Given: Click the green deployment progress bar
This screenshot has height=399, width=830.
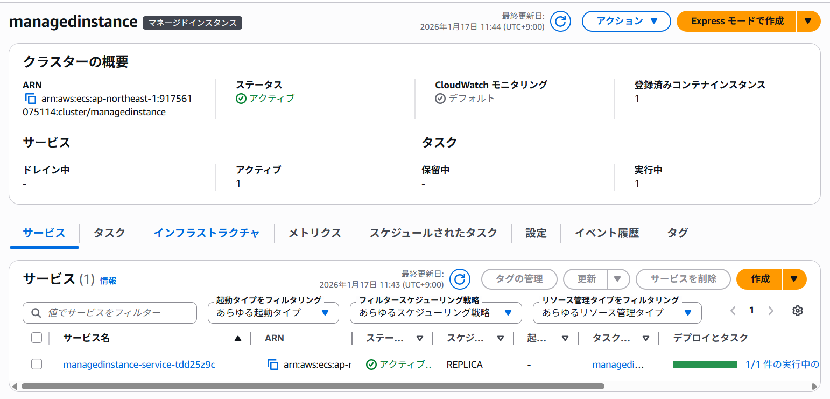Looking at the screenshot, I should tap(705, 365).
